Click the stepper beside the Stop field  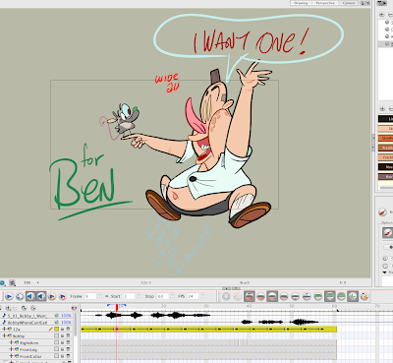(172, 296)
